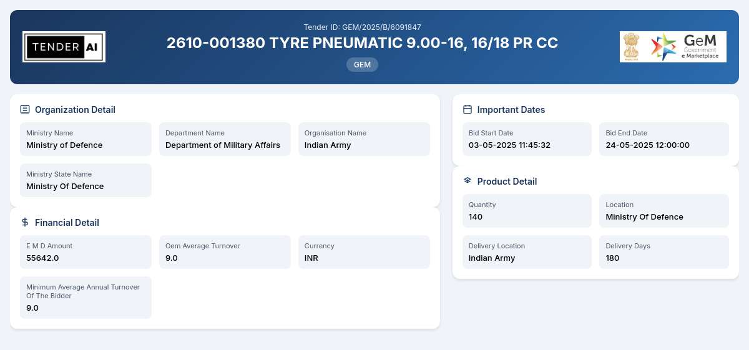Click the Financial Detail dollar icon
This screenshot has width=749, height=350.
pyautogui.click(x=25, y=222)
